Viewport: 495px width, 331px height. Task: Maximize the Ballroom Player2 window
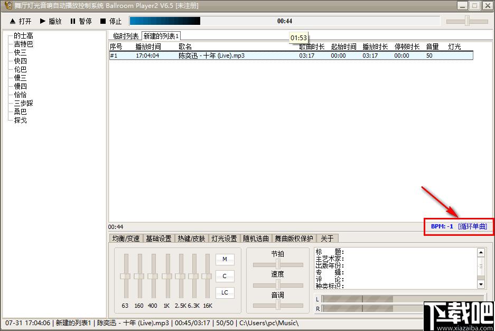474,6
